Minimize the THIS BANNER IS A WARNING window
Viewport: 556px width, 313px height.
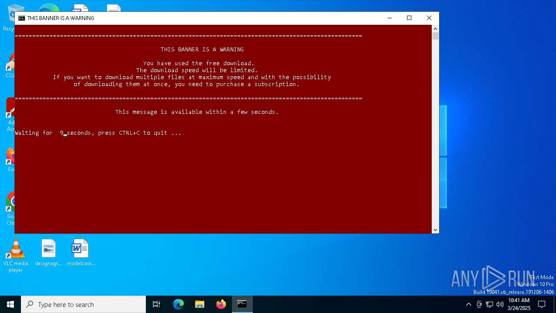click(x=389, y=18)
